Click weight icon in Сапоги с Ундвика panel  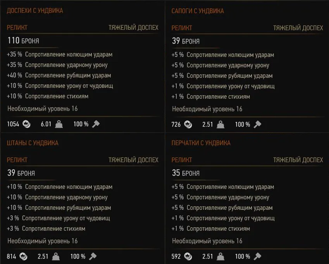click(x=220, y=124)
